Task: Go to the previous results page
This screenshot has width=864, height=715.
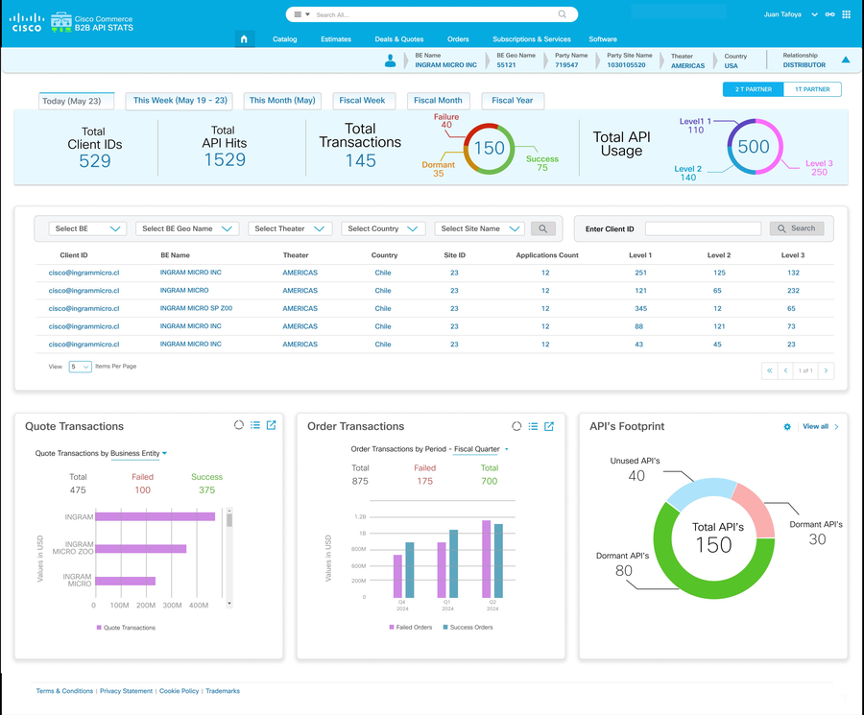Action: (785, 370)
